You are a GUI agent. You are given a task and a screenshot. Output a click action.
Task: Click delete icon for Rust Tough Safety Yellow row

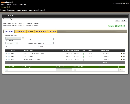click(124, 54)
